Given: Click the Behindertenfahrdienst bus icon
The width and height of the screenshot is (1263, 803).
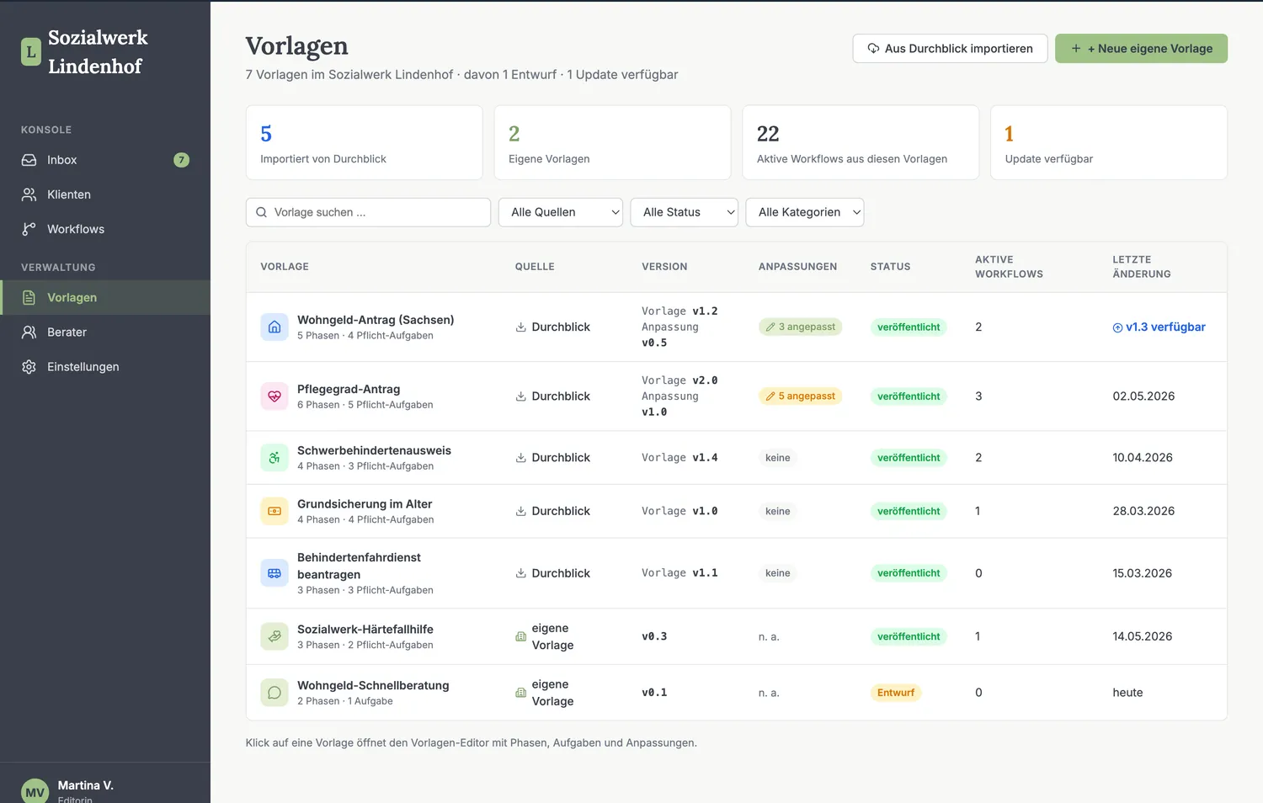Looking at the screenshot, I should pyautogui.click(x=274, y=573).
